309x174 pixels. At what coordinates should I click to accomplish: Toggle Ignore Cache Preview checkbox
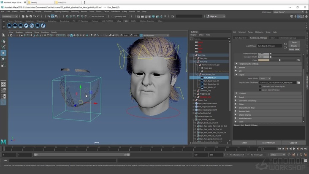click(x=260, y=90)
